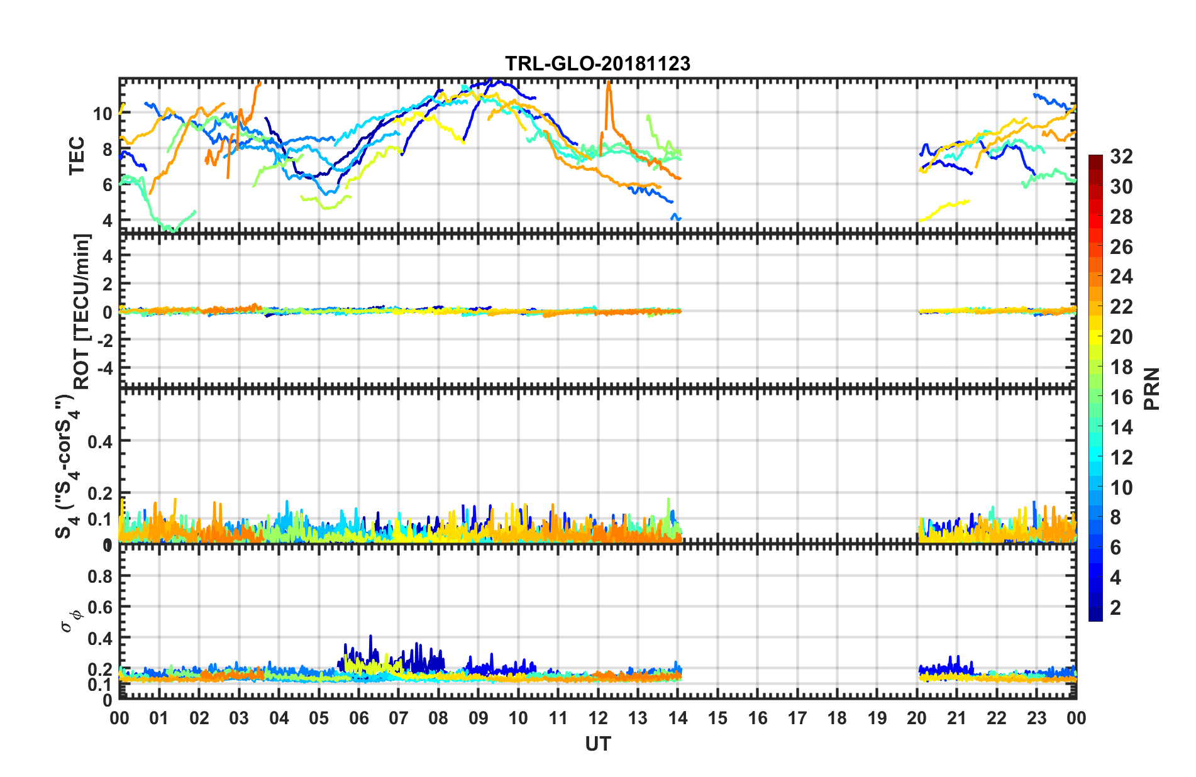
Task: Click the "32" label on the PRN colorbar
Action: pyautogui.click(x=1121, y=157)
